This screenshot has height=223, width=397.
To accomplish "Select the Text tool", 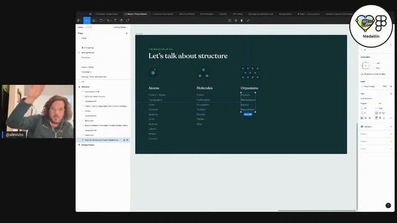I will click(115, 20).
